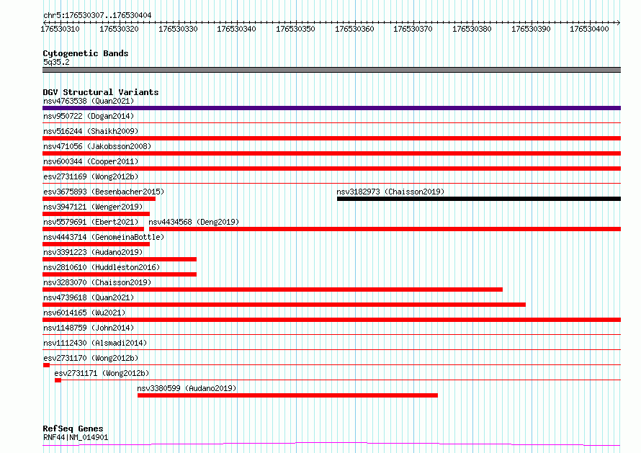This screenshot has width=641, height=453.
Task: Select the red nsv3380599 variant bar
Action: coord(287,395)
